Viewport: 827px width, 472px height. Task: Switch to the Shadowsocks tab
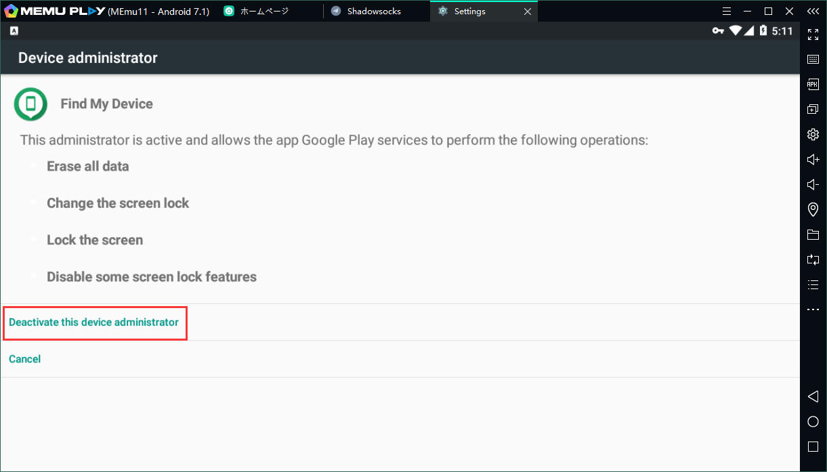tap(373, 12)
